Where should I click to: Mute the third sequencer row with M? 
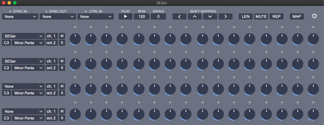tap(62, 86)
